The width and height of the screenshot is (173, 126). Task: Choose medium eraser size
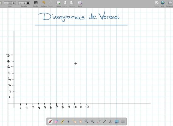point(24,3)
